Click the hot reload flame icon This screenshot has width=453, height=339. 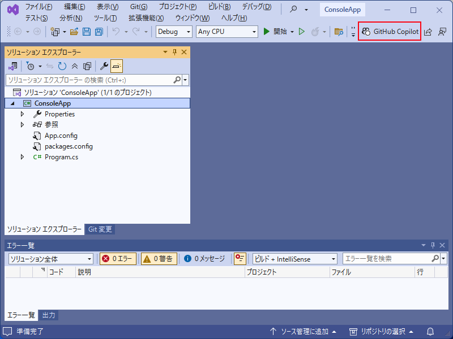(315, 32)
